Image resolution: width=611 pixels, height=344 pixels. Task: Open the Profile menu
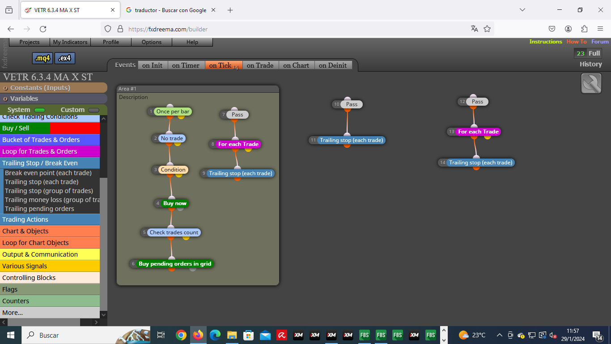111,42
